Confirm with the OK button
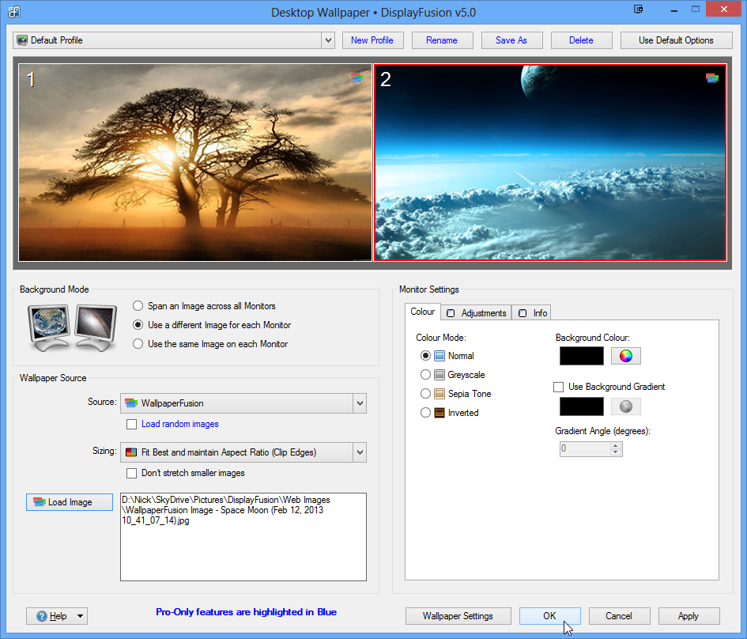The width and height of the screenshot is (747, 639). 549,616
